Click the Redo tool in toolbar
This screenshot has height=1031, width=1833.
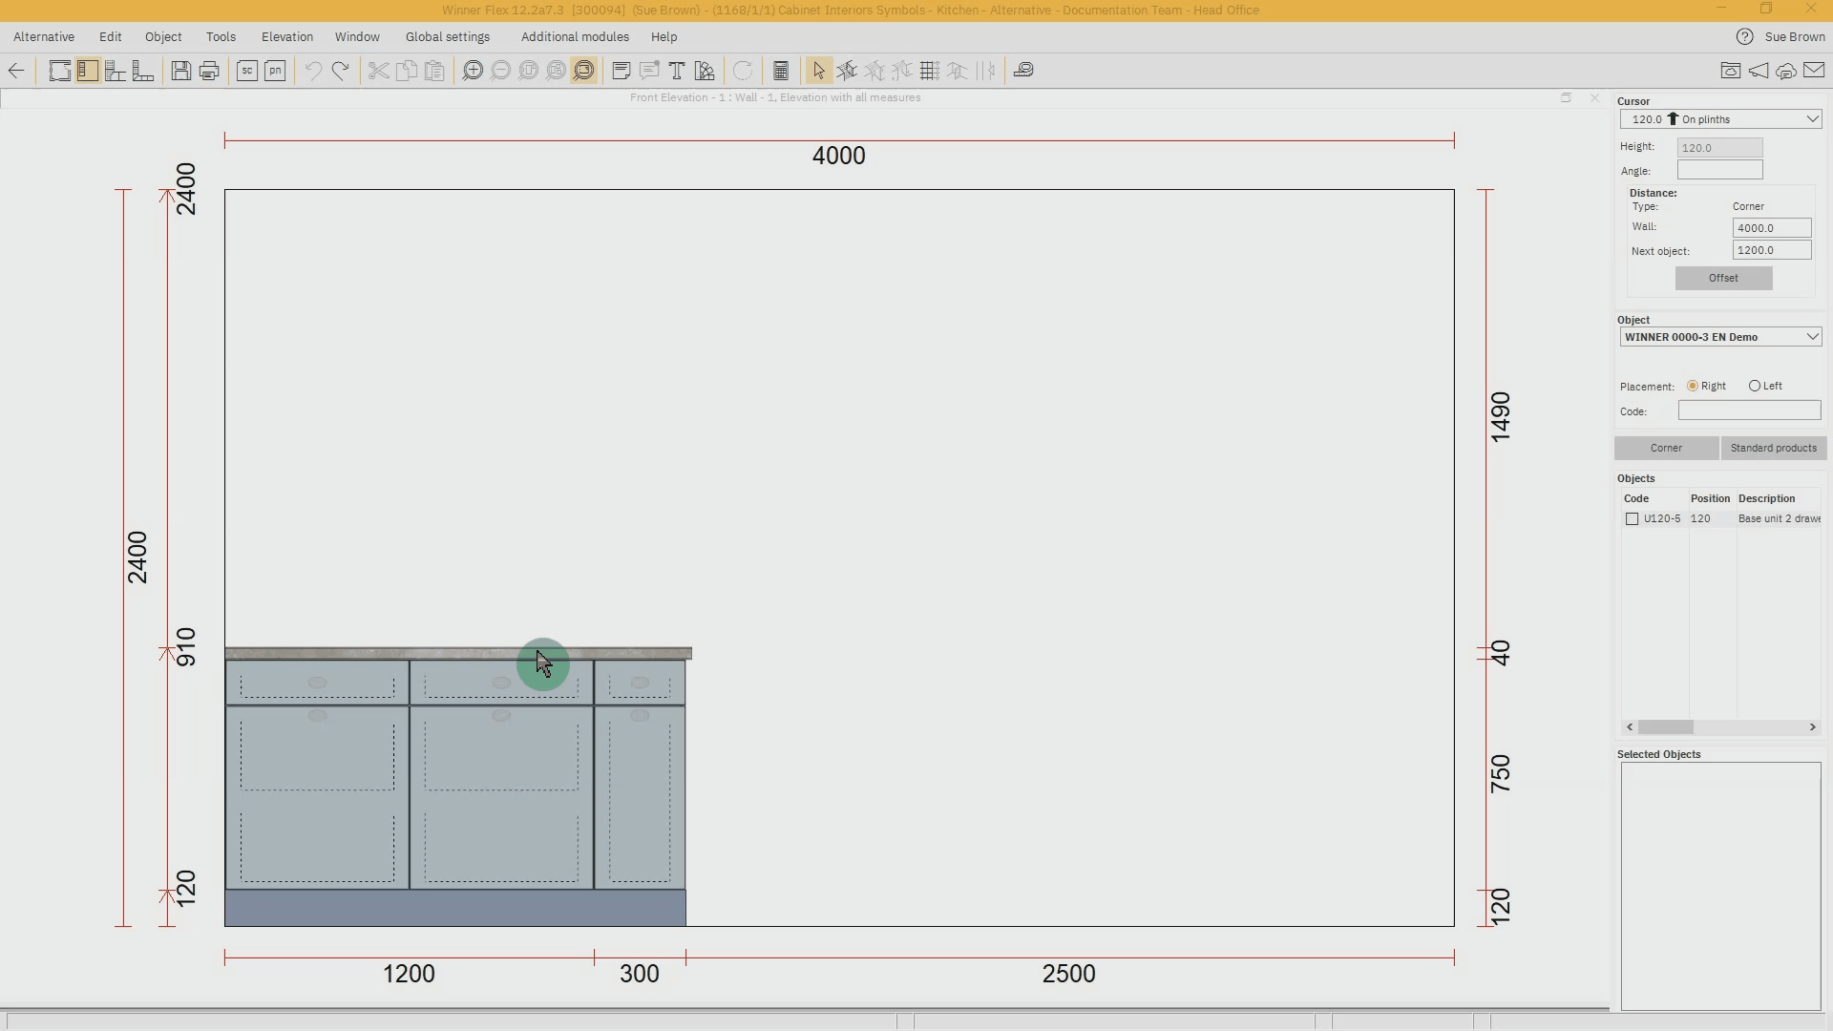(x=340, y=71)
